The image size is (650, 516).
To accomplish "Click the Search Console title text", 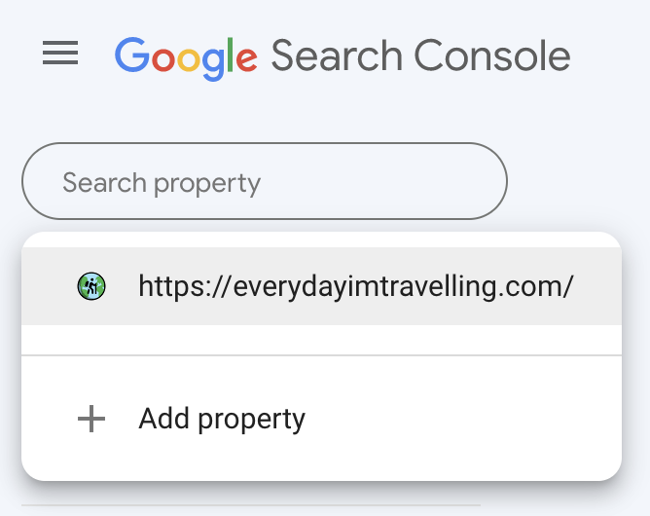I will [420, 56].
